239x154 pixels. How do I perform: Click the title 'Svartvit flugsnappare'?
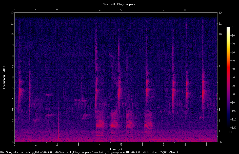(119, 4)
